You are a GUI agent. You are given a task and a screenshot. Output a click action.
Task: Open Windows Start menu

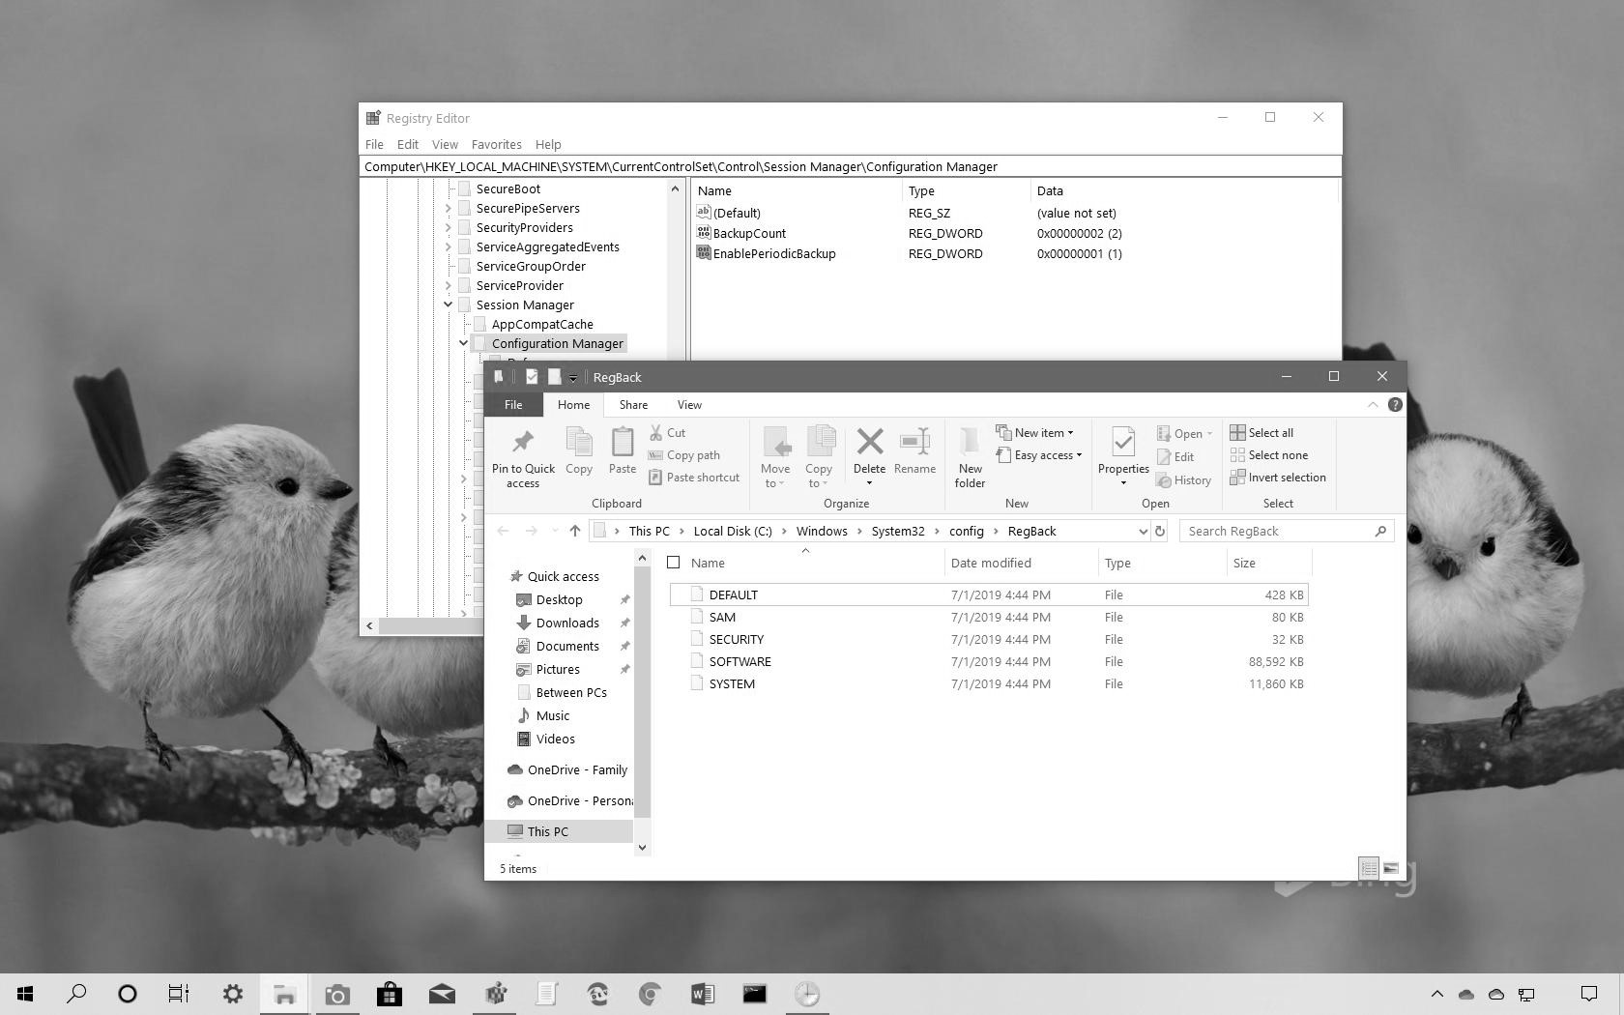[25, 994]
